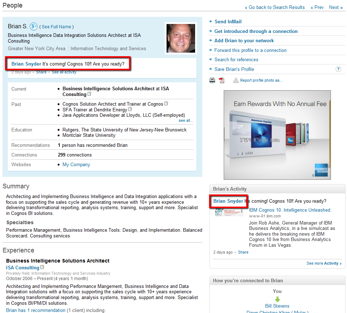347x313 pixels.
Task: Click arrow bullet beside Save Brian's Profile
Action: 211,69
